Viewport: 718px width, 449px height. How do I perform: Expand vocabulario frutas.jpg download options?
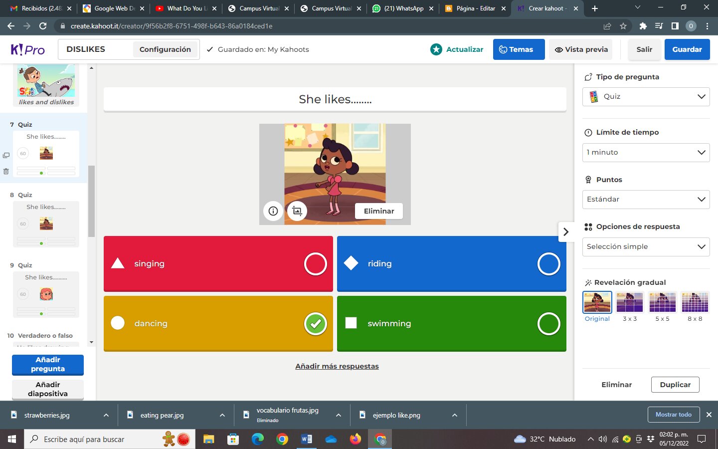(x=339, y=415)
